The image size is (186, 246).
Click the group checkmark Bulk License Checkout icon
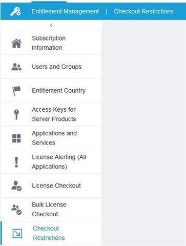click(x=16, y=210)
